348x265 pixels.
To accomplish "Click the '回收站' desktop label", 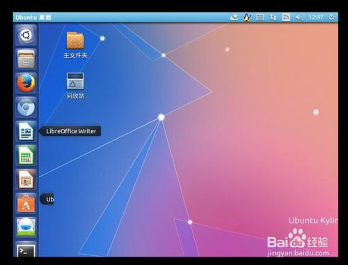I will pos(75,96).
